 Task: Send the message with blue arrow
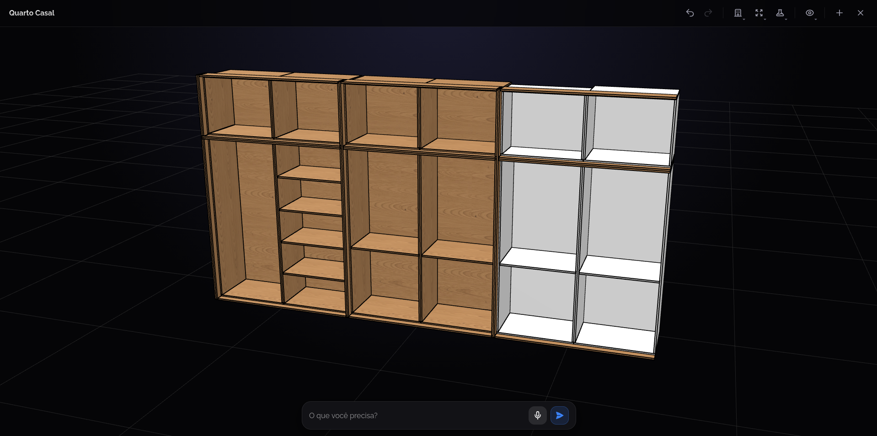pyautogui.click(x=559, y=415)
